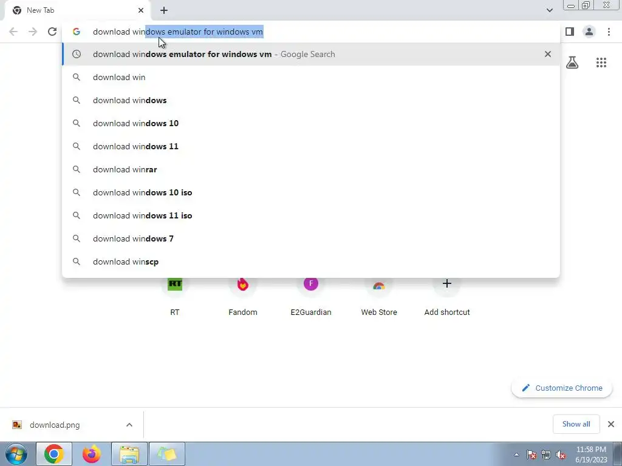Viewport: 622px width, 466px height.
Task: Open Chrome's three-dot menu
Action: 609,32
